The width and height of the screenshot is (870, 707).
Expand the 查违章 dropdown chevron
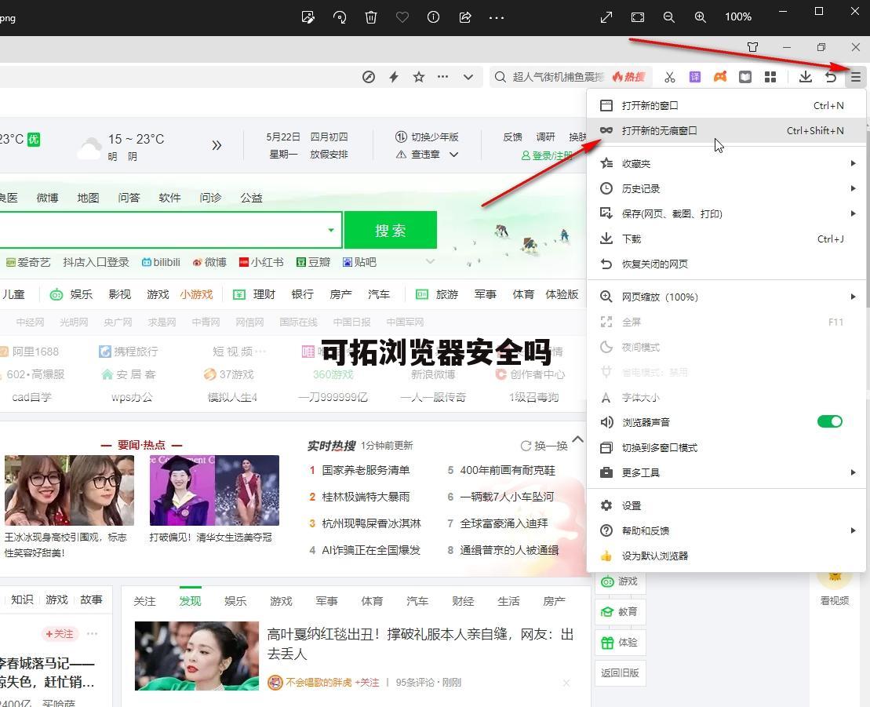click(453, 155)
